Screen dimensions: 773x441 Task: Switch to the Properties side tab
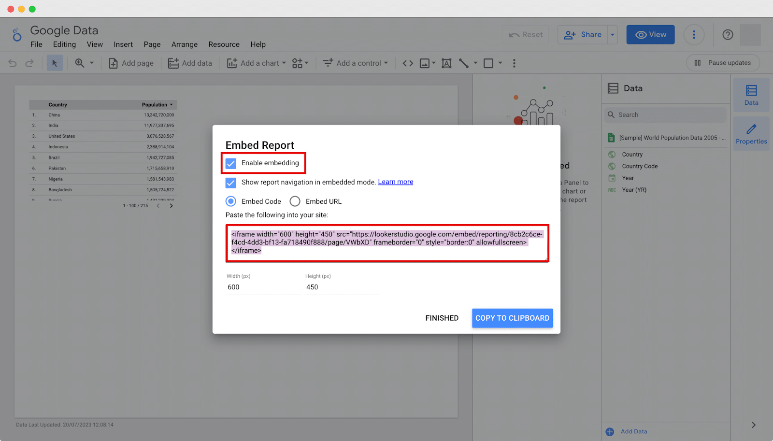click(751, 134)
